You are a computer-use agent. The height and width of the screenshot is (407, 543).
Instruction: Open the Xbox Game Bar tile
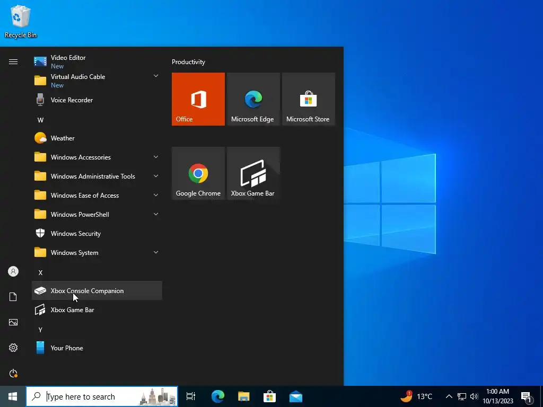pos(253,173)
